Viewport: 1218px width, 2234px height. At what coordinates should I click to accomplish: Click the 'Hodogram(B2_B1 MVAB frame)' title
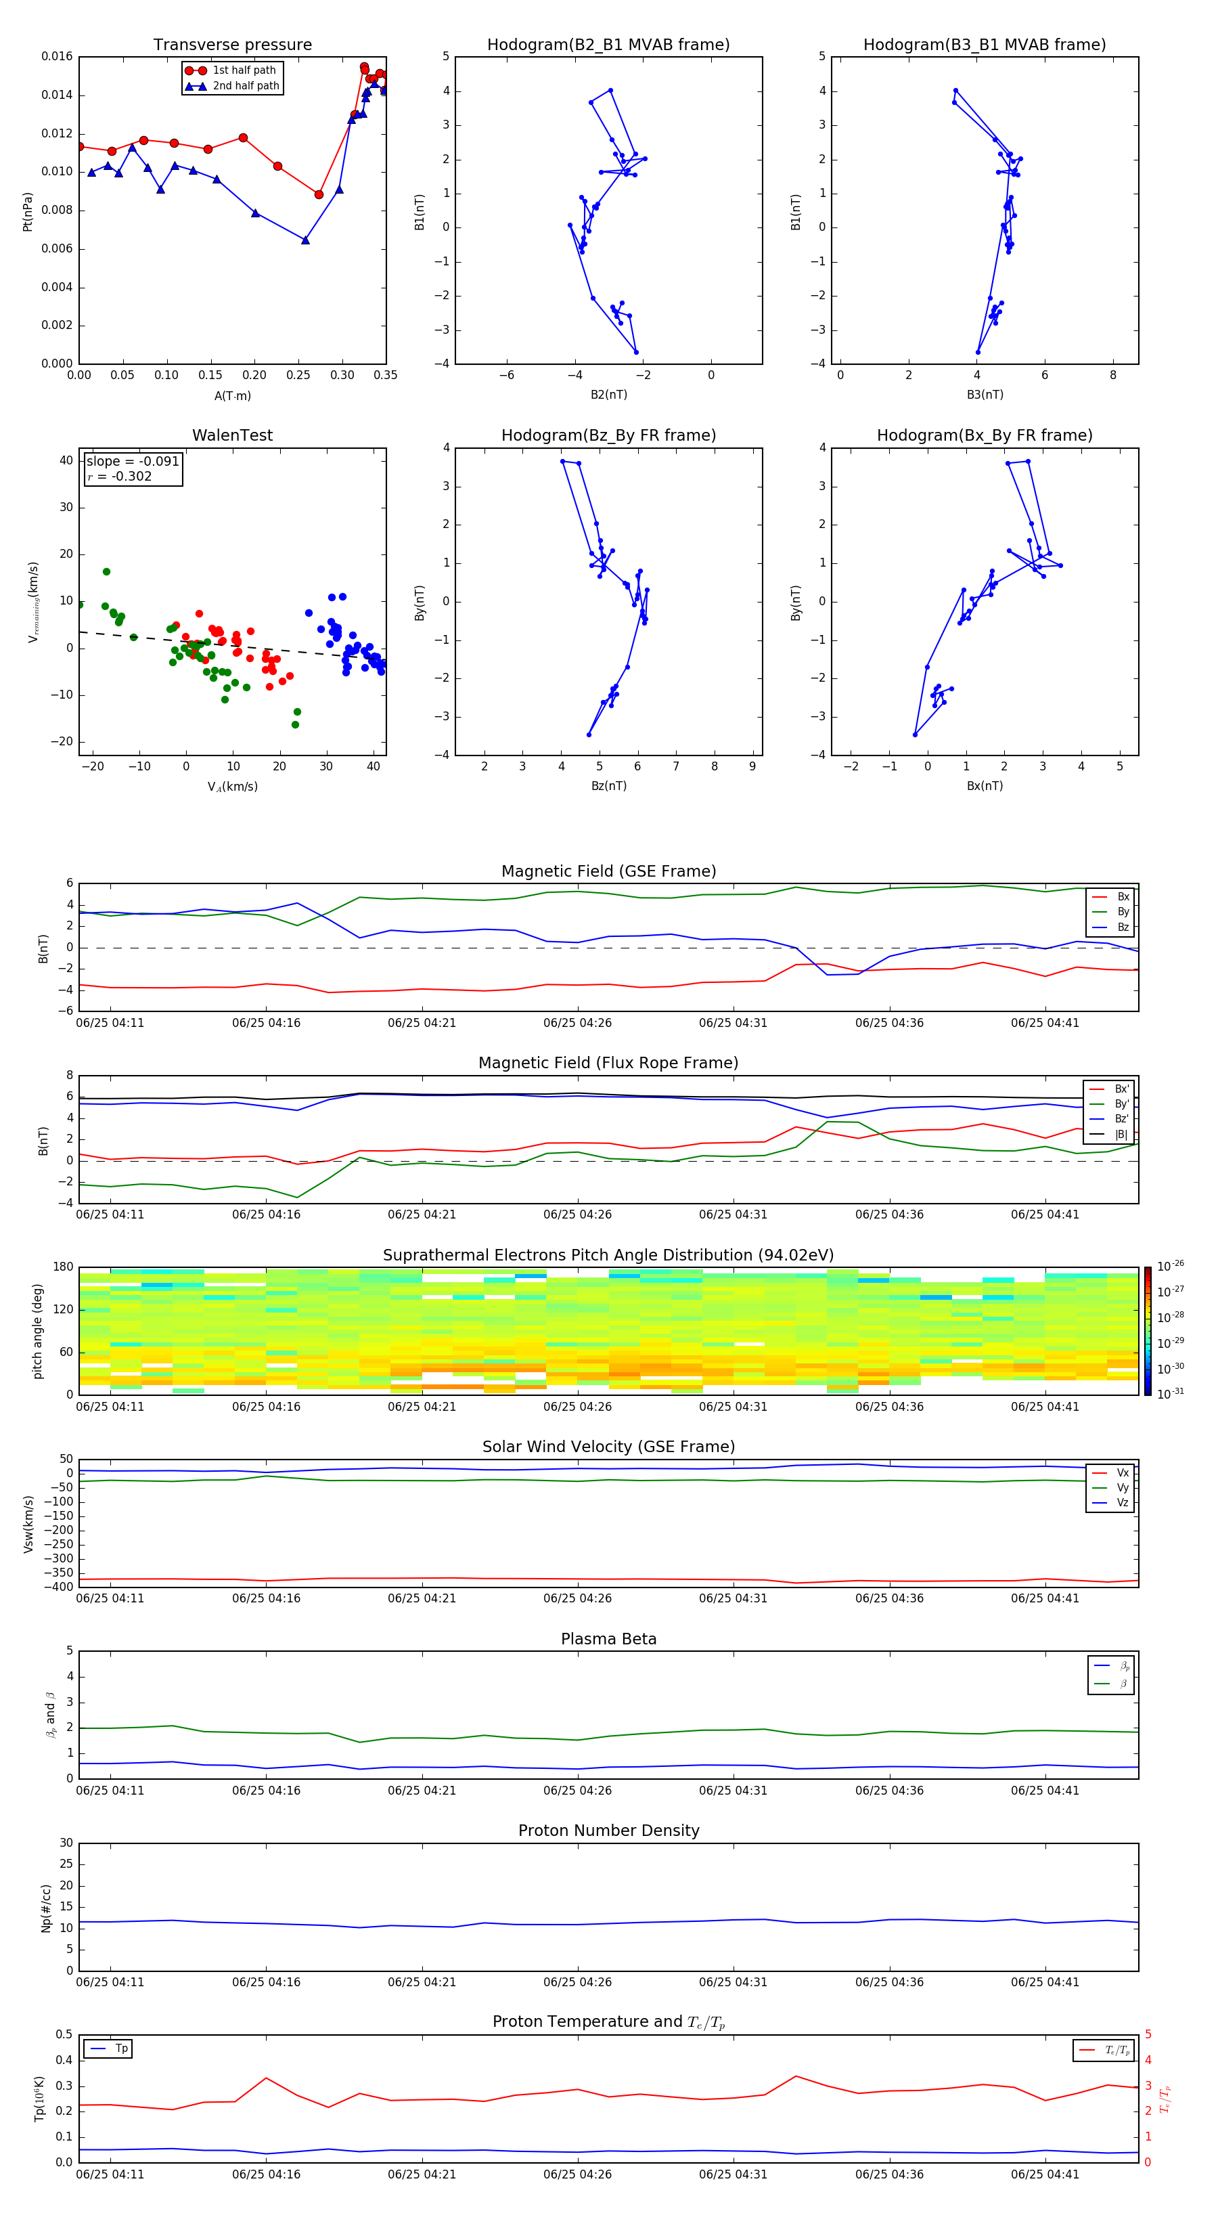tap(608, 45)
